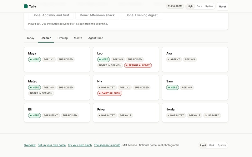Image resolution: width=252 pixels, height=157 pixels.
Task: Click Priya's NOT IN YET badge
Action: coord(107,116)
